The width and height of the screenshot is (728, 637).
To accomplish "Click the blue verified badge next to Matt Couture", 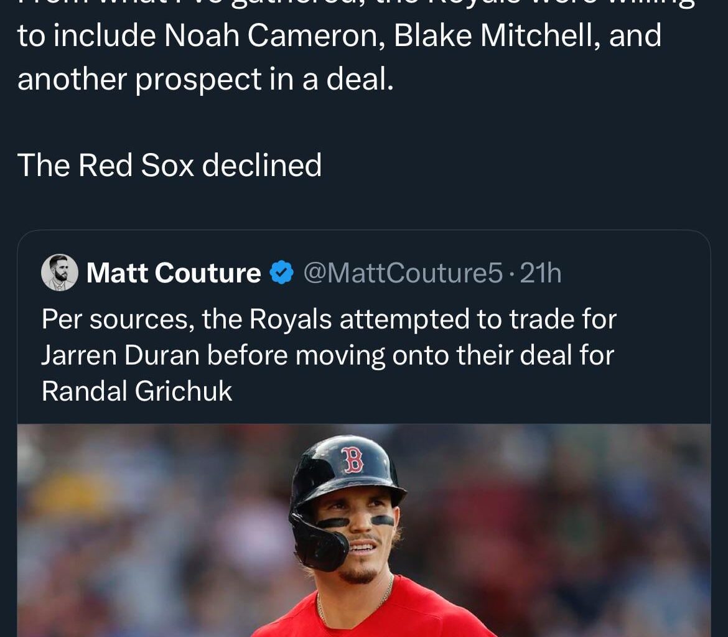I will [x=281, y=272].
